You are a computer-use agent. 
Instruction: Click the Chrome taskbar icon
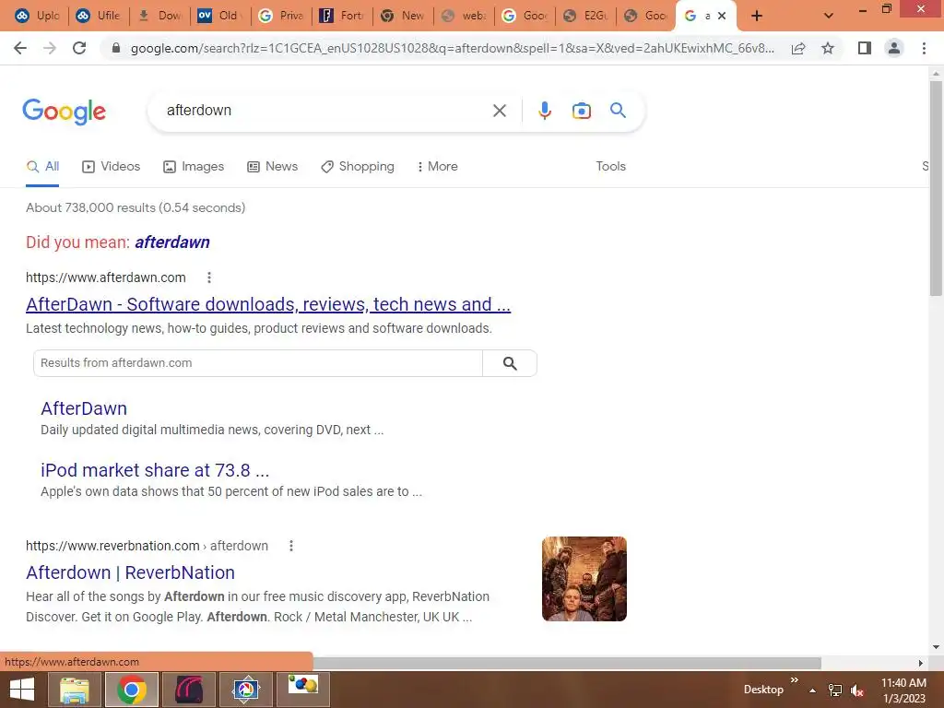132,690
